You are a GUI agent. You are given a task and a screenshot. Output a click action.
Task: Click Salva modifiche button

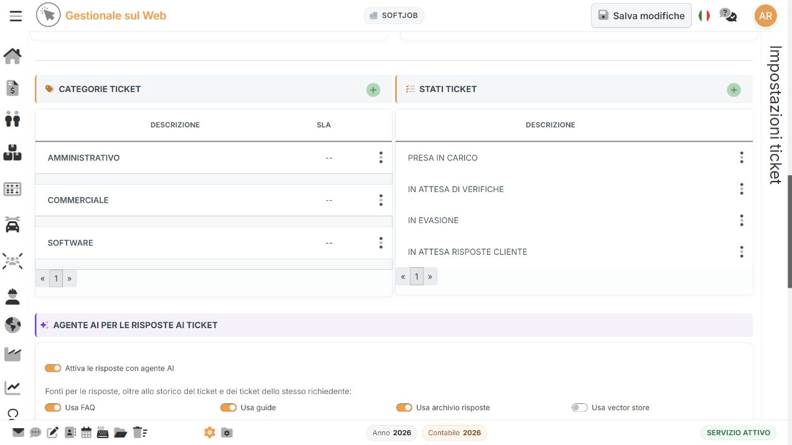(x=641, y=16)
